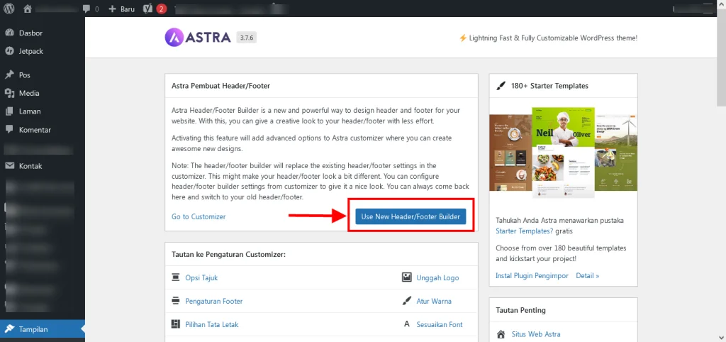Click the Opsi Tajuk header icon
Screen dimensions: 726x342
coord(176,277)
